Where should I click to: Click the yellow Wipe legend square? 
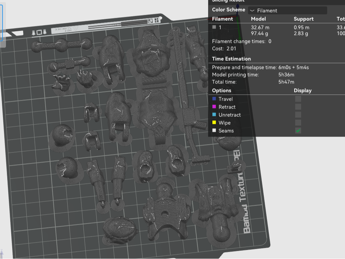tap(214, 122)
